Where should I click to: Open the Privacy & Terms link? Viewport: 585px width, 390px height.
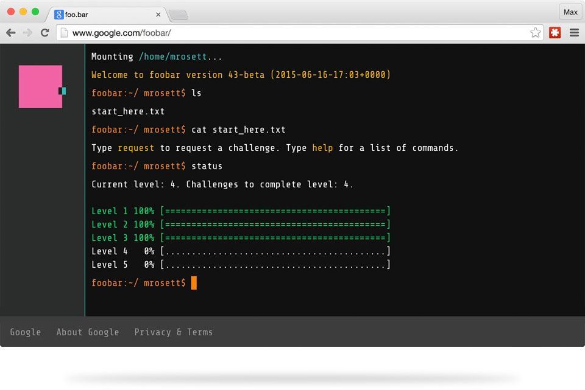coord(174,332)
